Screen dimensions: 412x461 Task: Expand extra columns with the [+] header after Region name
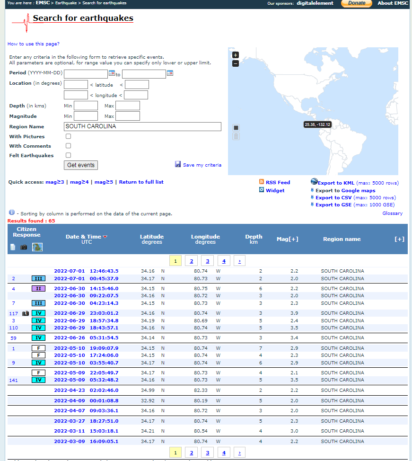coord(399,239)
